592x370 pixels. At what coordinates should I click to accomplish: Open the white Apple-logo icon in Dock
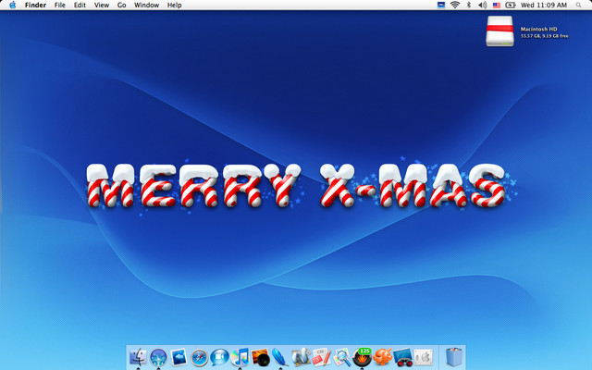[424, 357]
